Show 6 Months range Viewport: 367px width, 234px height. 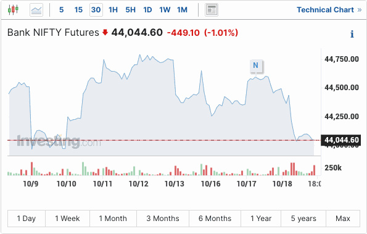coord(215,219)
